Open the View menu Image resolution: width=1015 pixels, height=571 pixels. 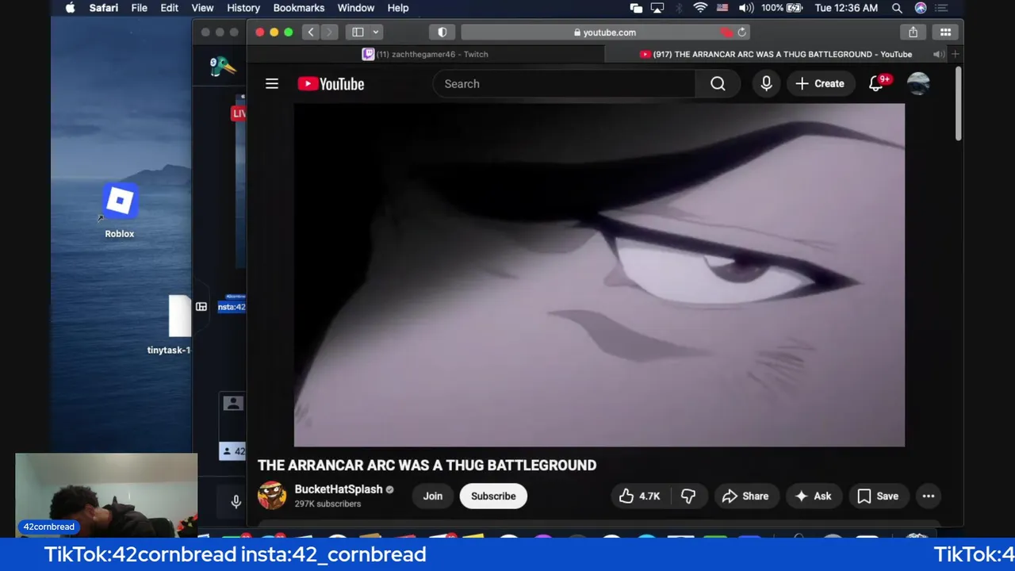click(x=202, y=8)
